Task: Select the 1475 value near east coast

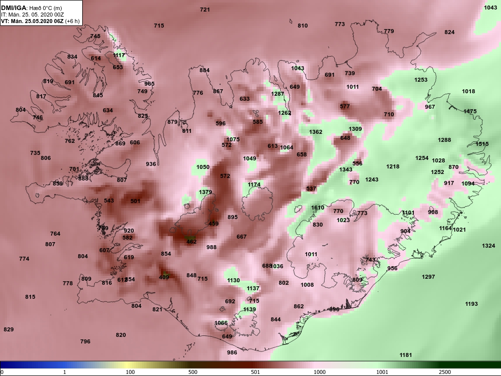Action: pyautogui.click(x=470, y=111)
